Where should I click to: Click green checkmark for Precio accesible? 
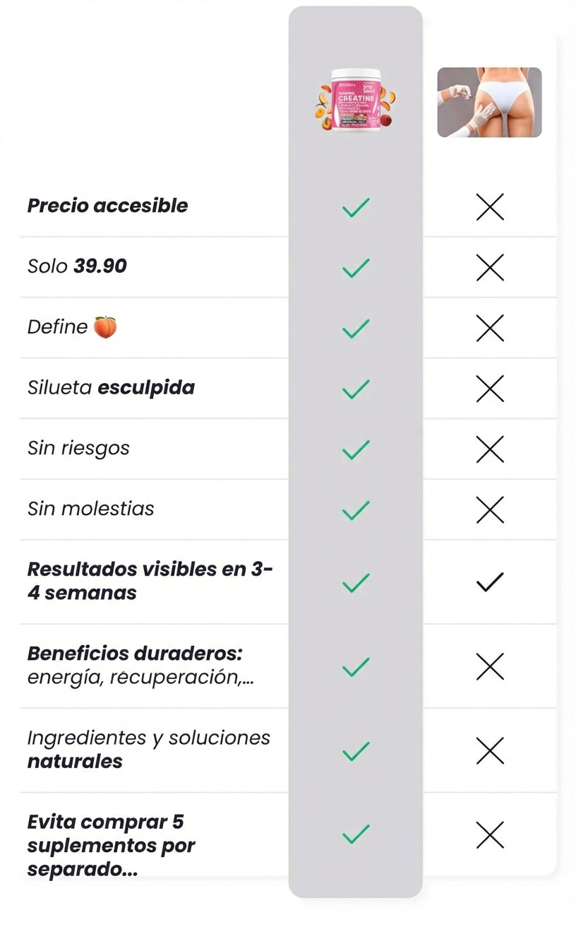(x=356, y=208)
